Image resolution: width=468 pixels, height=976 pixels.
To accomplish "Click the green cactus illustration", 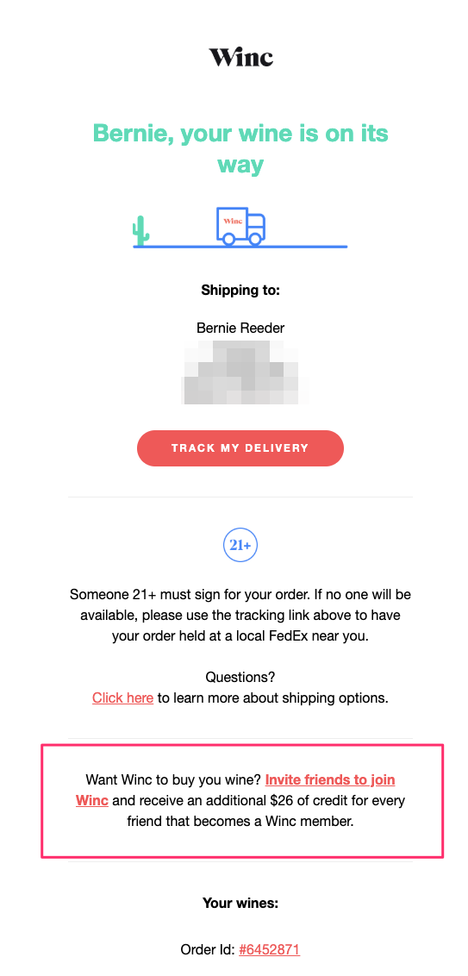I will point(141,230).
